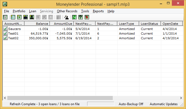Screen dimensions: 186x109
Task: Click the 64,519.77¥ balance cell
Action: tap(39, 34)
